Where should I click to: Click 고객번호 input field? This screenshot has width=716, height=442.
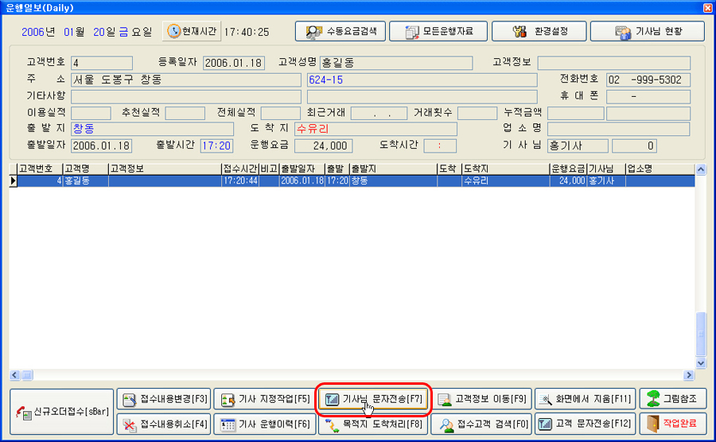click(102, 63)
